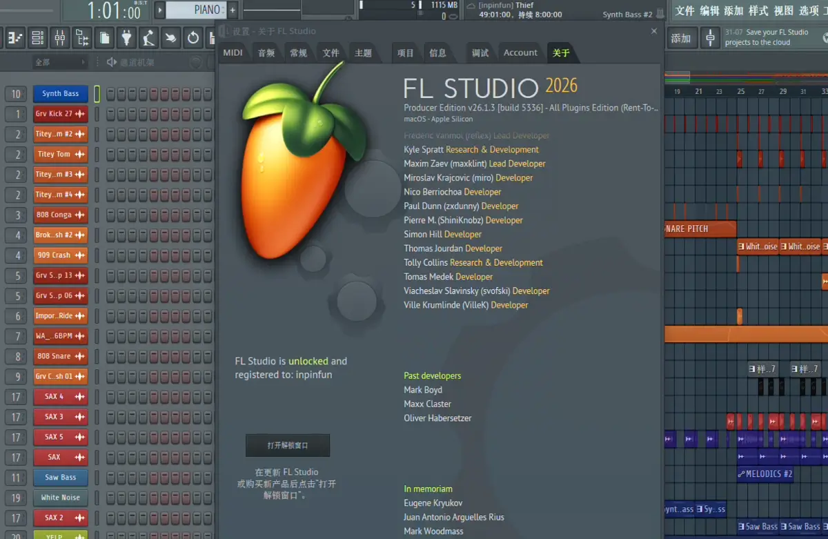Click the channel rack speaker icon
The image size is (828, 539).
click(x=112, y=62)
